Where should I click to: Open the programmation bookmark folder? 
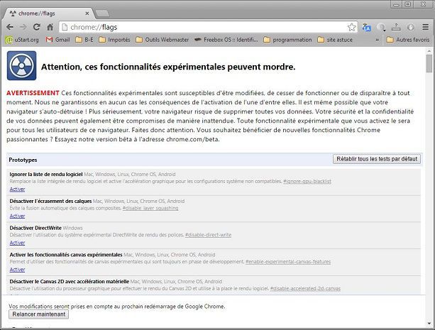pyautogui.click(x=287, y=40)
